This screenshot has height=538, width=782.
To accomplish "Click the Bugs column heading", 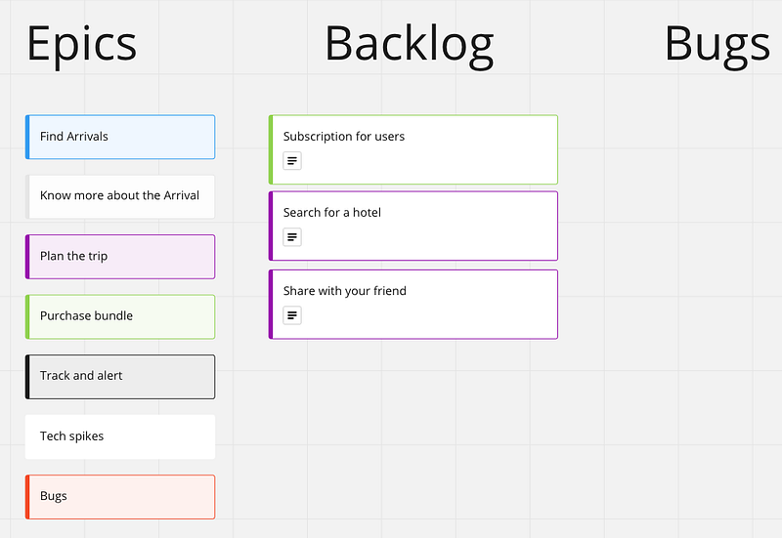I will 717,44.
